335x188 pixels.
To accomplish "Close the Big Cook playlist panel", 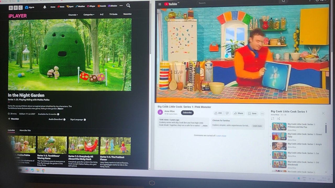I will pos(323,113).
